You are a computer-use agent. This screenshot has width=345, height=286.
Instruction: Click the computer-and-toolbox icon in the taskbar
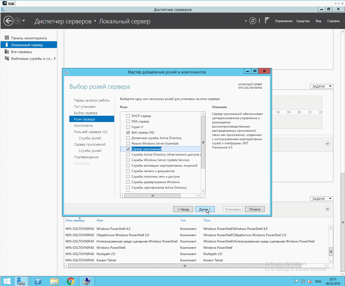coord(87,281)
